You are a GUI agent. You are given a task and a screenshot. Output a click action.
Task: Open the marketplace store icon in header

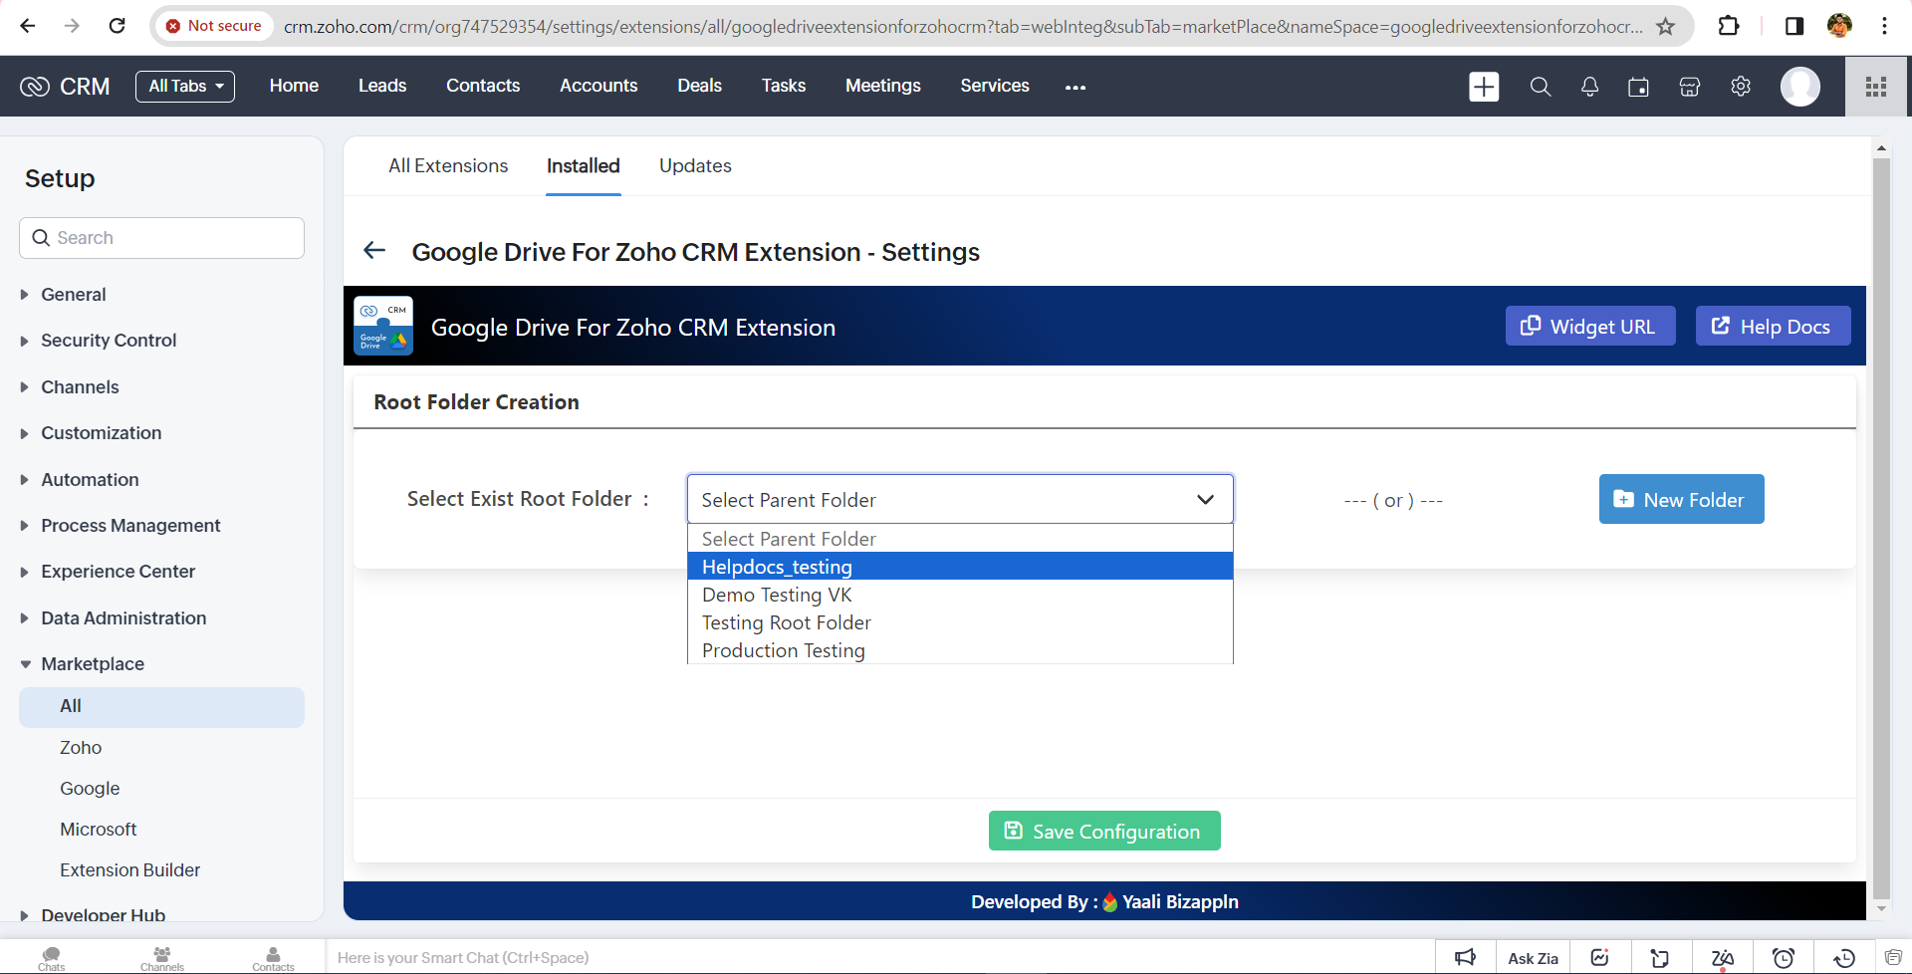click(1689, 87)
